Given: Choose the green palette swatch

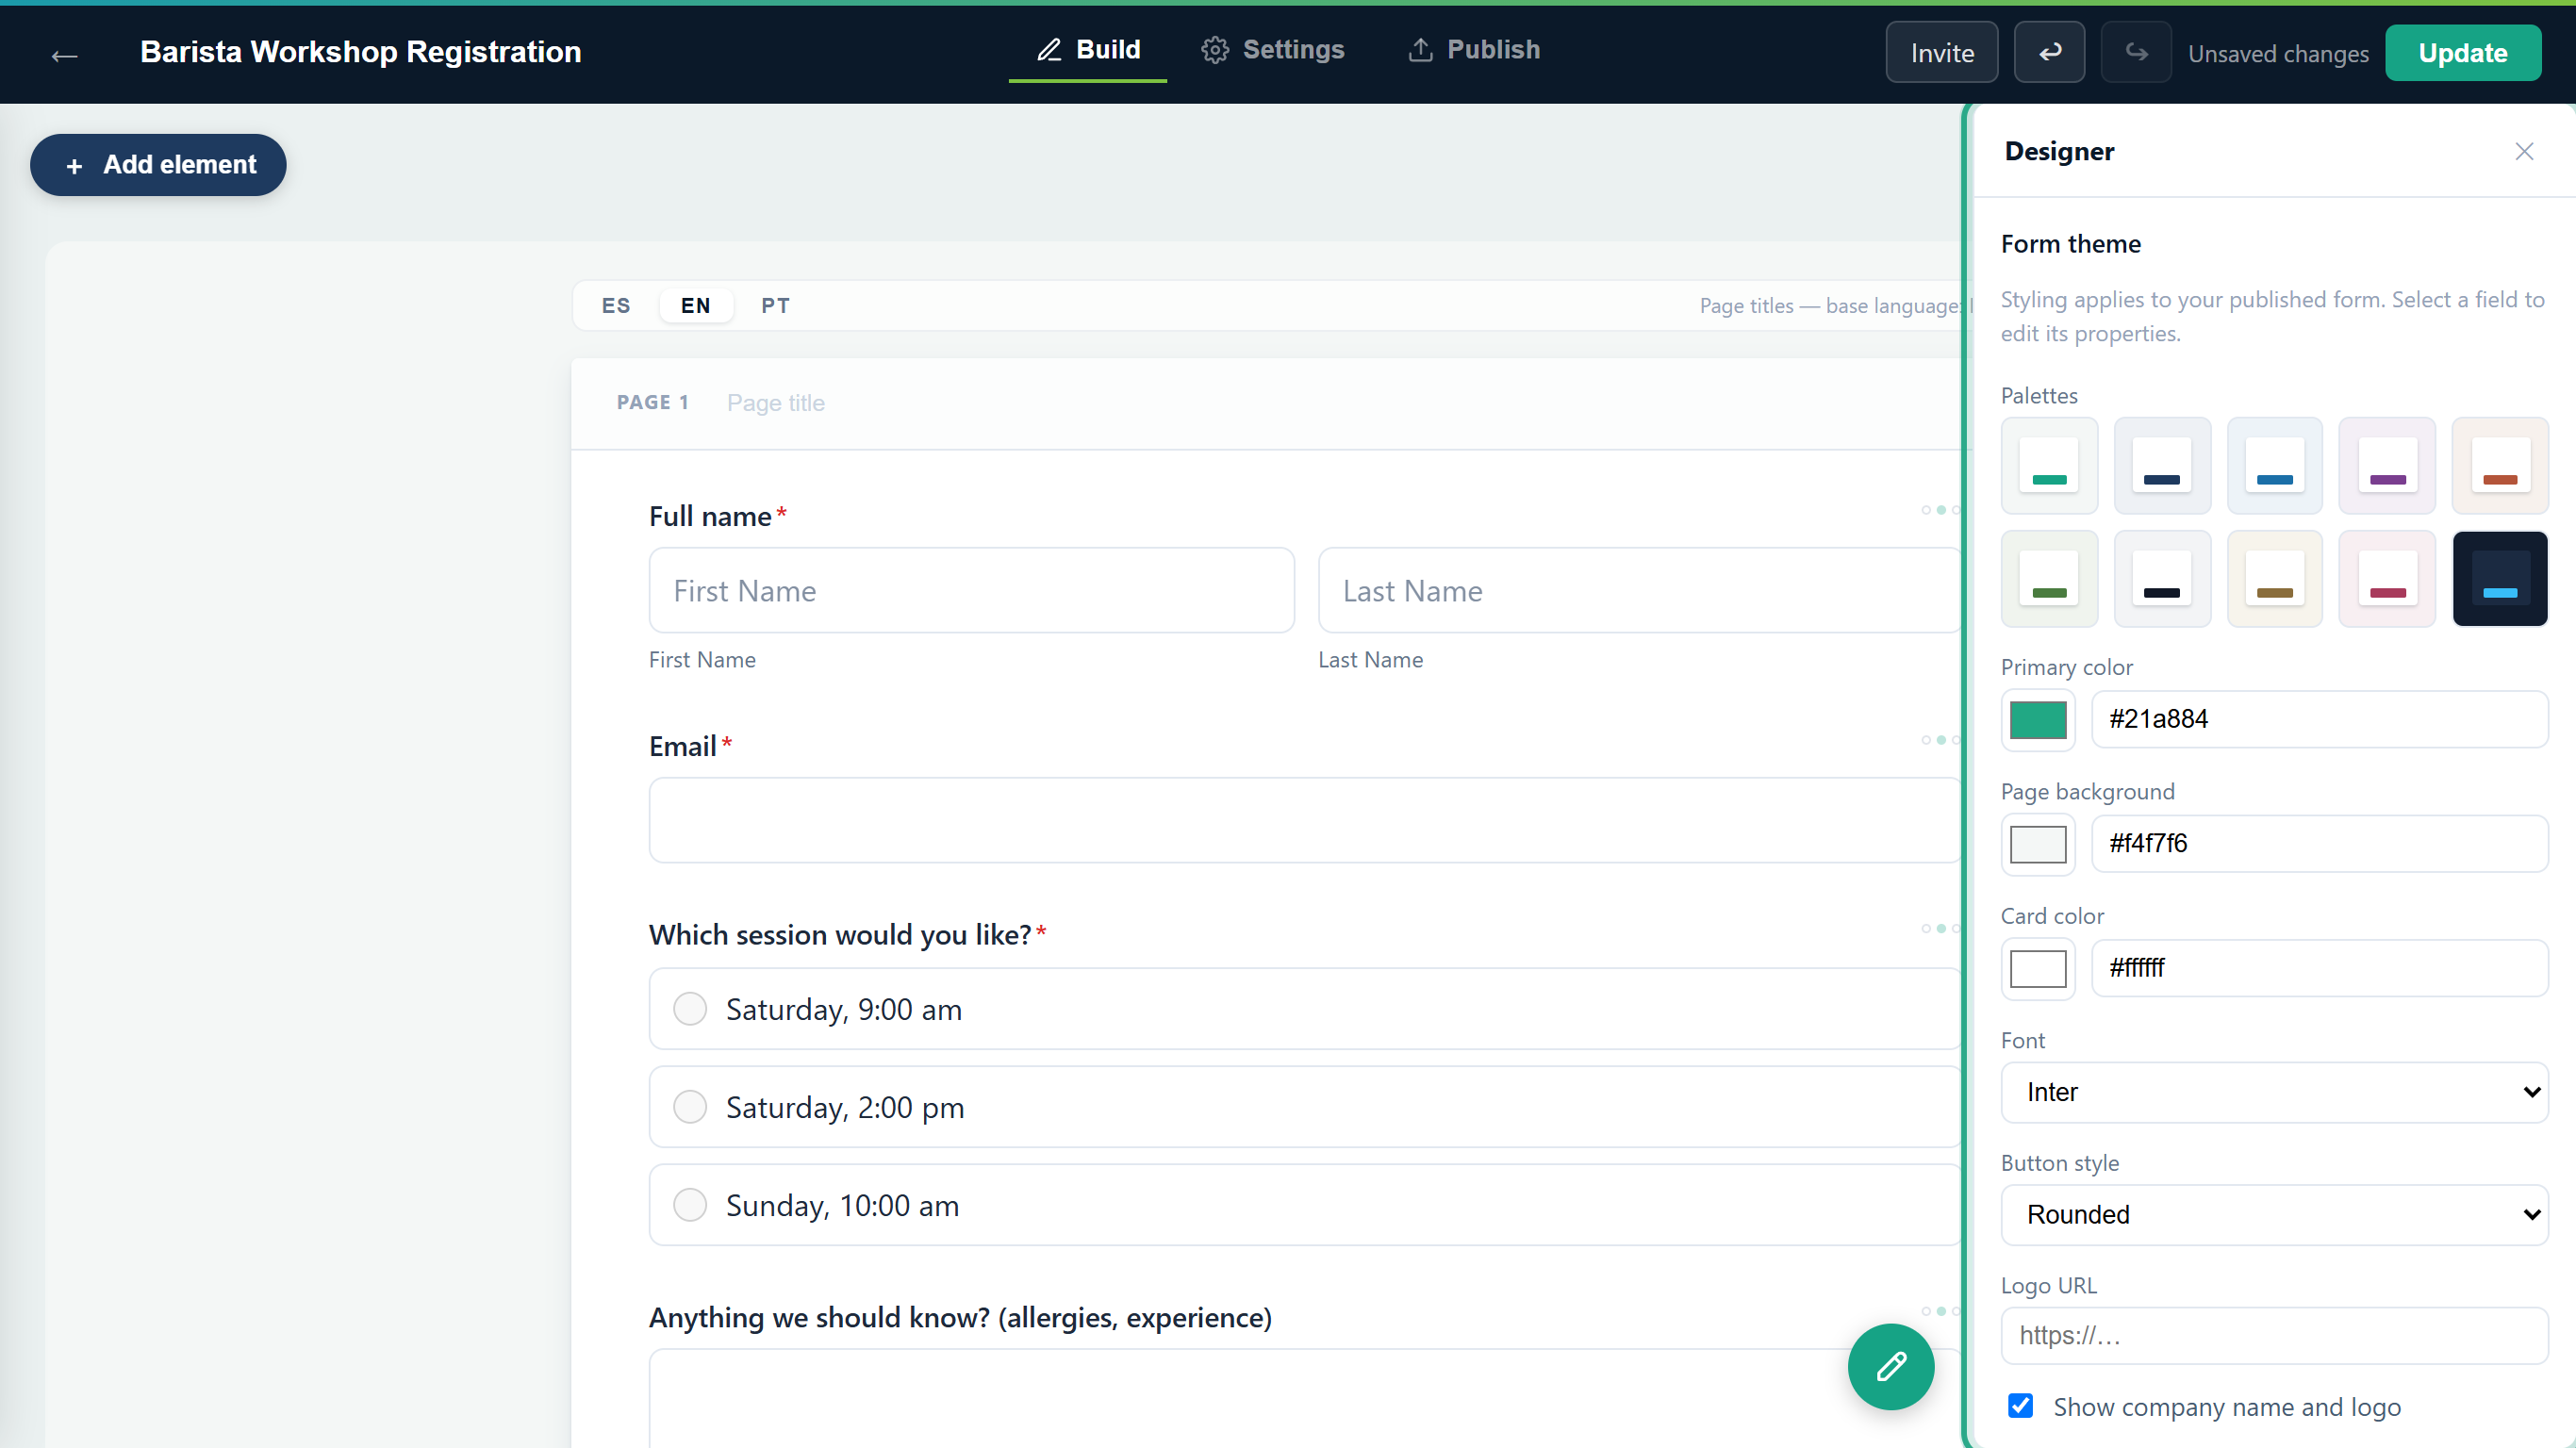Looking at the screenshot, I should coord(2049,579).
